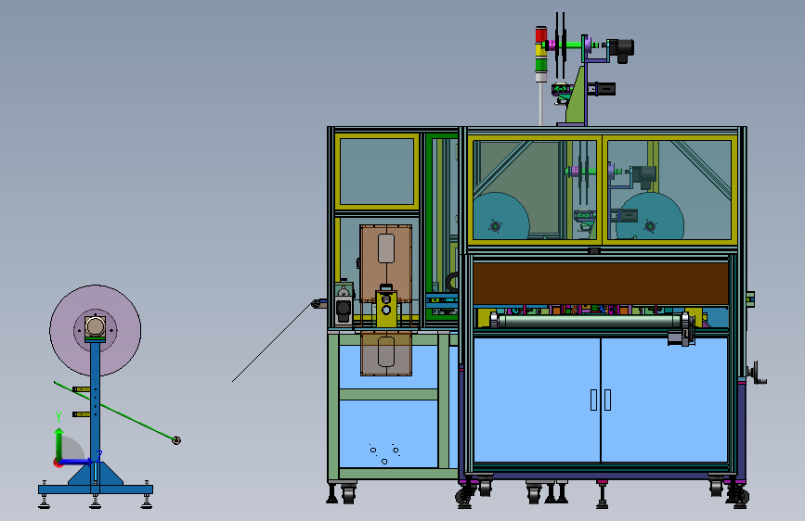Viewport: 805px width, 521px height.
Task: Select the blue panel with three small holes
Action: [389, 433]
